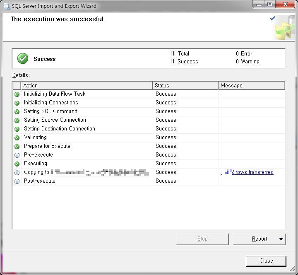Click the 11 Total summary text
Screen dimensions: 298x275
point(179,53)
